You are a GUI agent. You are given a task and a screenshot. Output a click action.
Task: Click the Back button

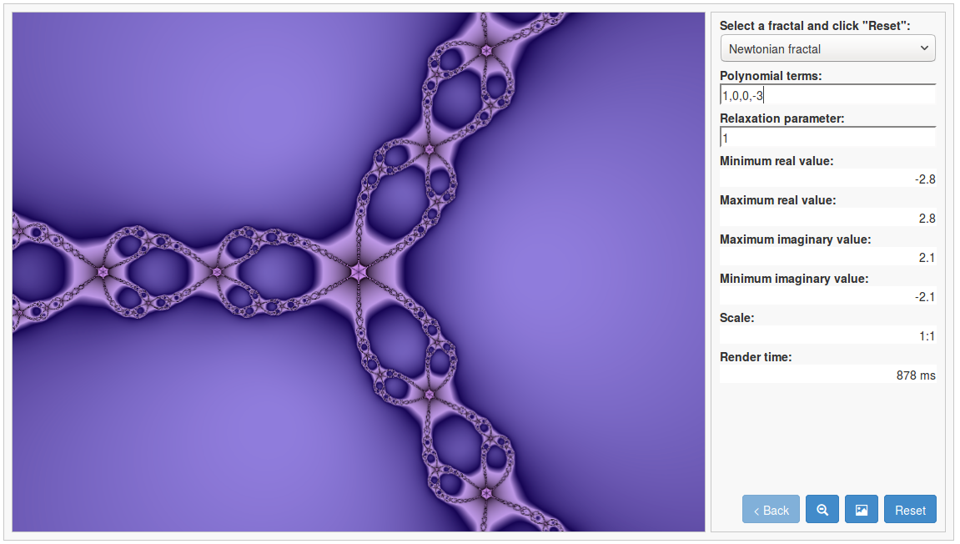pos(770,509)
